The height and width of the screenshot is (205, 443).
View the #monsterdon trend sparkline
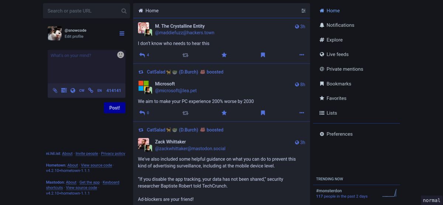tap(389, 193)
